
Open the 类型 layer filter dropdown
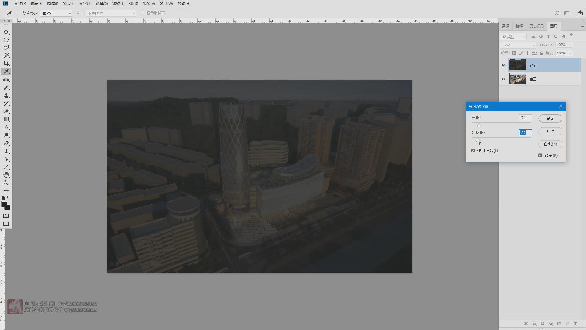[514, 37]
